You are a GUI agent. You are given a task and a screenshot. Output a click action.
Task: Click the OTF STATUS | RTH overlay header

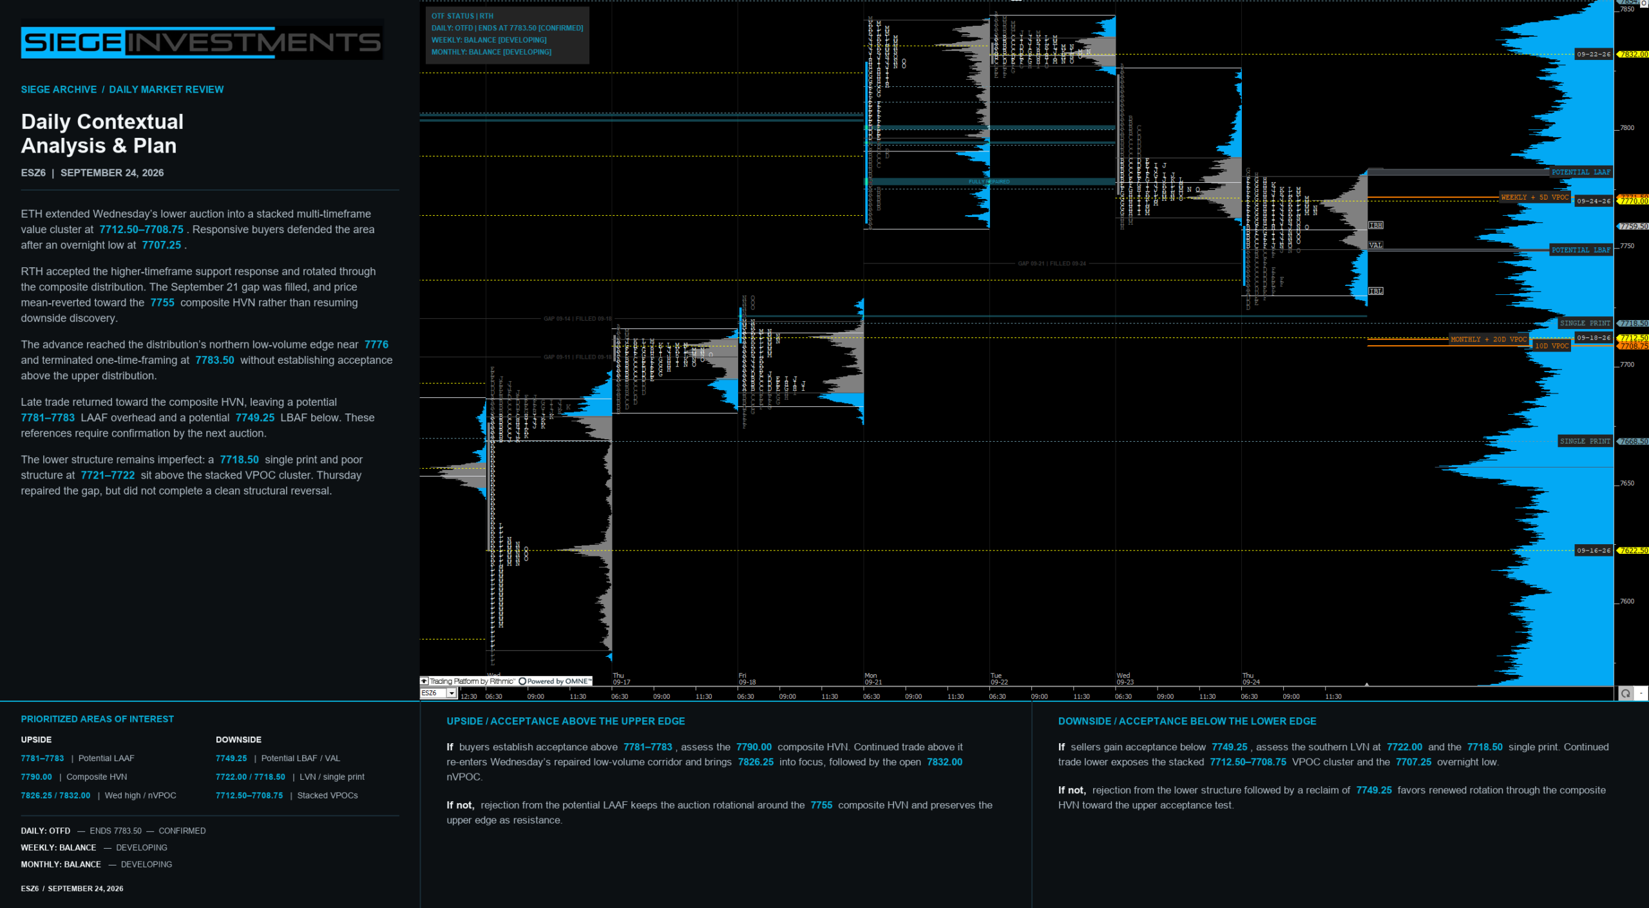pos(462,16)
